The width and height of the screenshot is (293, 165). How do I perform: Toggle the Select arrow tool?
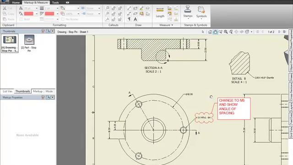(x=203, y=32)
